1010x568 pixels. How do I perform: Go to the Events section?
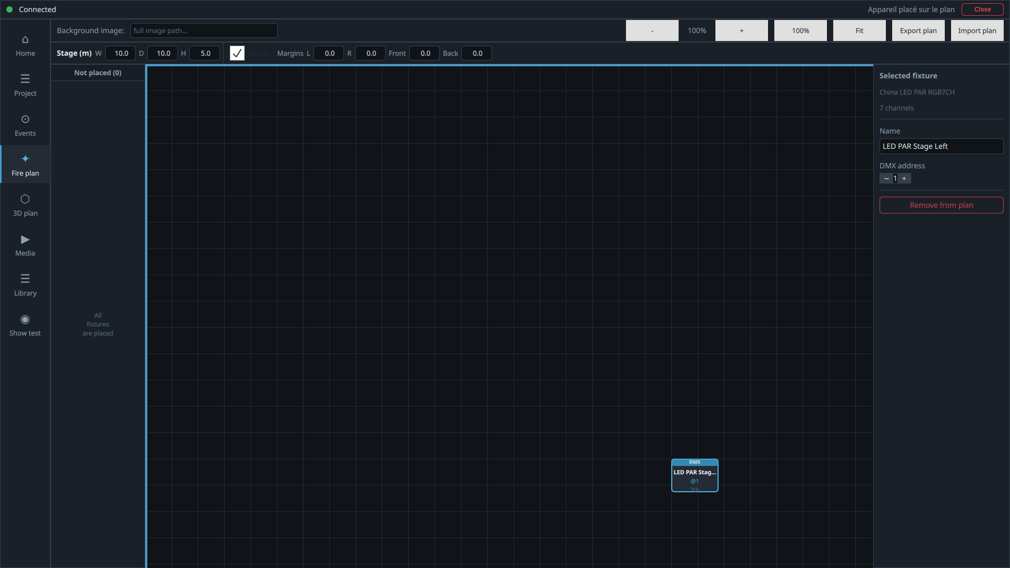25,126
